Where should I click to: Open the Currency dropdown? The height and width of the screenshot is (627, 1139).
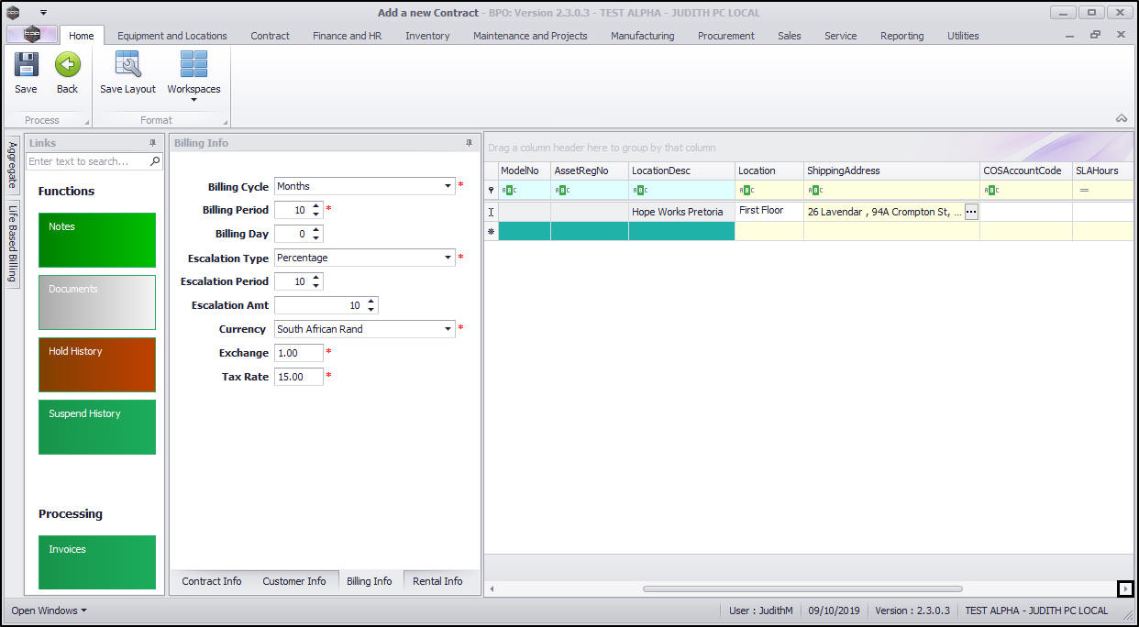[x=448, y=329]
